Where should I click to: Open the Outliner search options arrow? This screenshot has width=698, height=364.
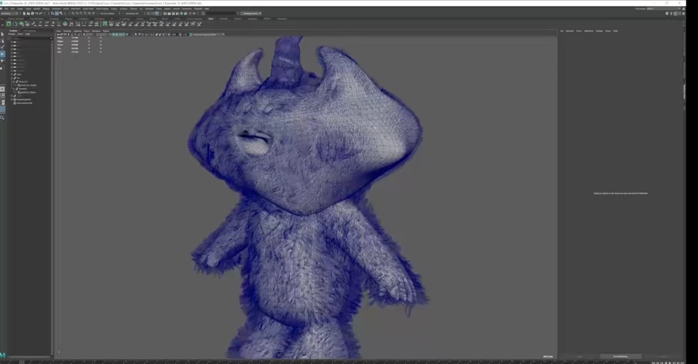pyautogui.click(x=51, y=38)
